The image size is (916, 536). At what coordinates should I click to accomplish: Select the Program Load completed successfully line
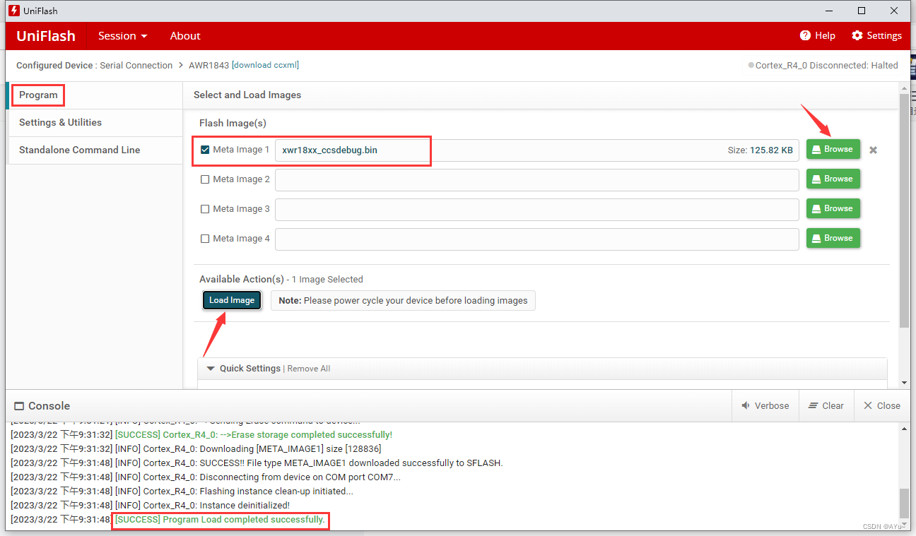(220, 520)
